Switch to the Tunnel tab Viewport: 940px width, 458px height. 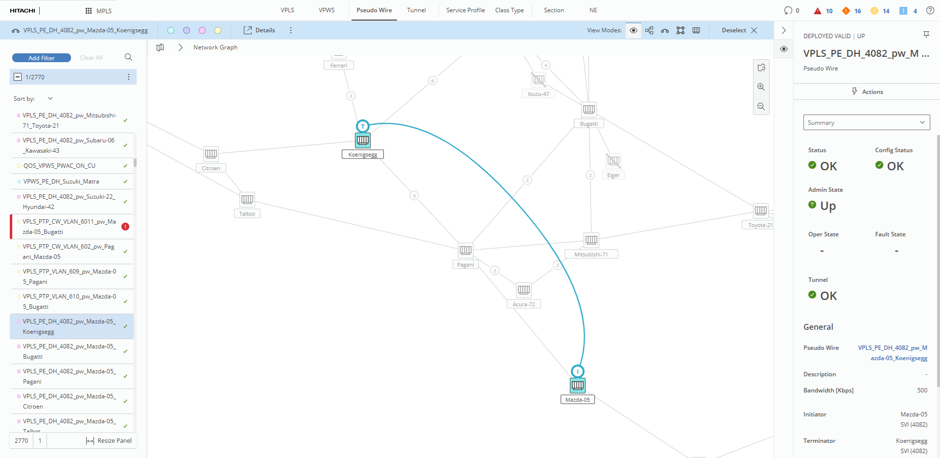point(416,10)
